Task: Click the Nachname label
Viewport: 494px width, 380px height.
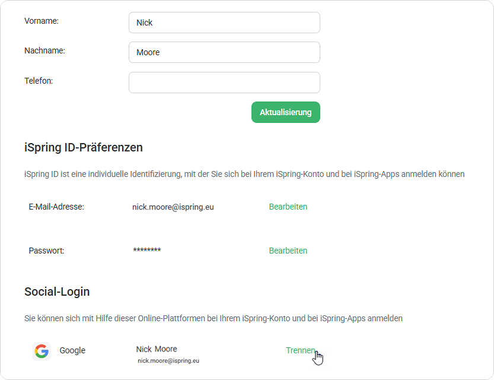Action: (x=44, y=51)
